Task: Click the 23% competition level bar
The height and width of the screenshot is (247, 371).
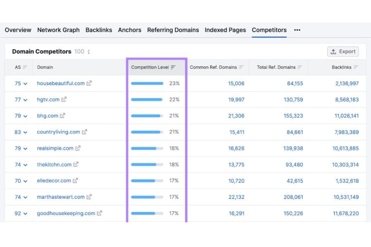Action: tap(147, 84)
